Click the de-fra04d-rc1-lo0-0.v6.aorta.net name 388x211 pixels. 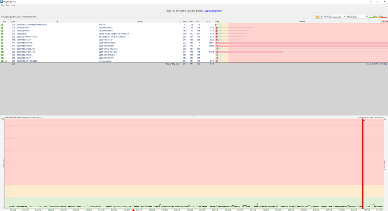[112, 37]
